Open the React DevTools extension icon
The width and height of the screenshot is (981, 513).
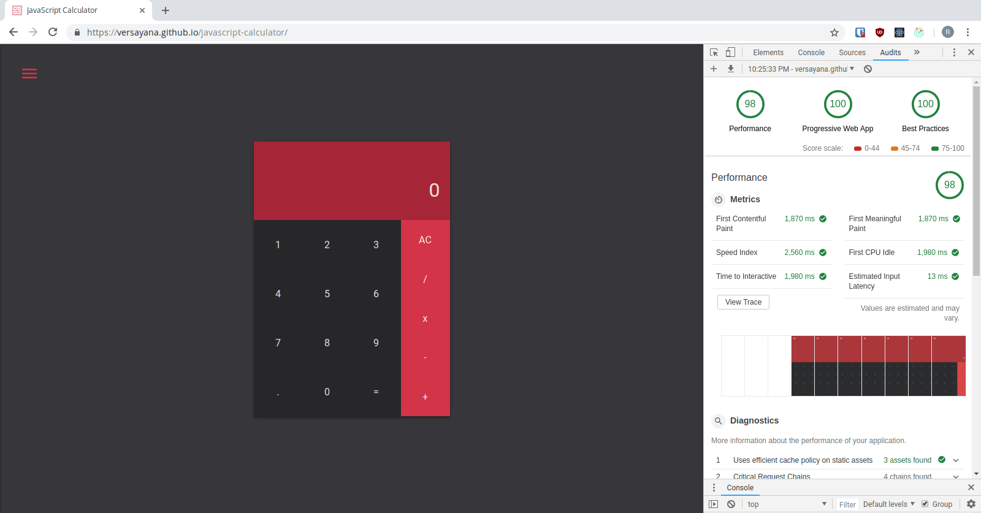pyautogui.click(x=899, y=32)
